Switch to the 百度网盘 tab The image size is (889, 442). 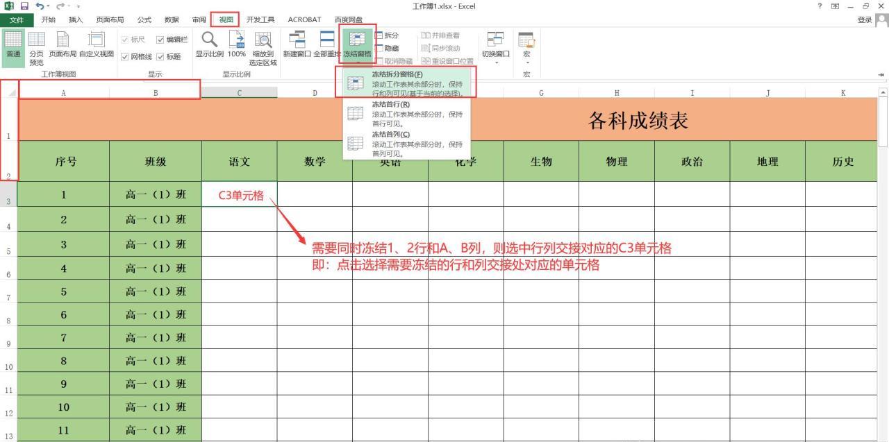[x=349, y=19]
